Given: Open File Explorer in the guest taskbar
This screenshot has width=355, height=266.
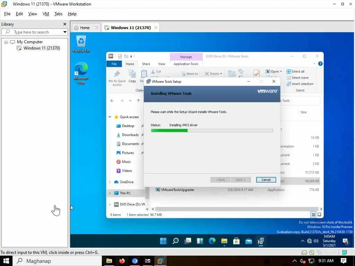Looking at the screenshot, I should [224, 241].
